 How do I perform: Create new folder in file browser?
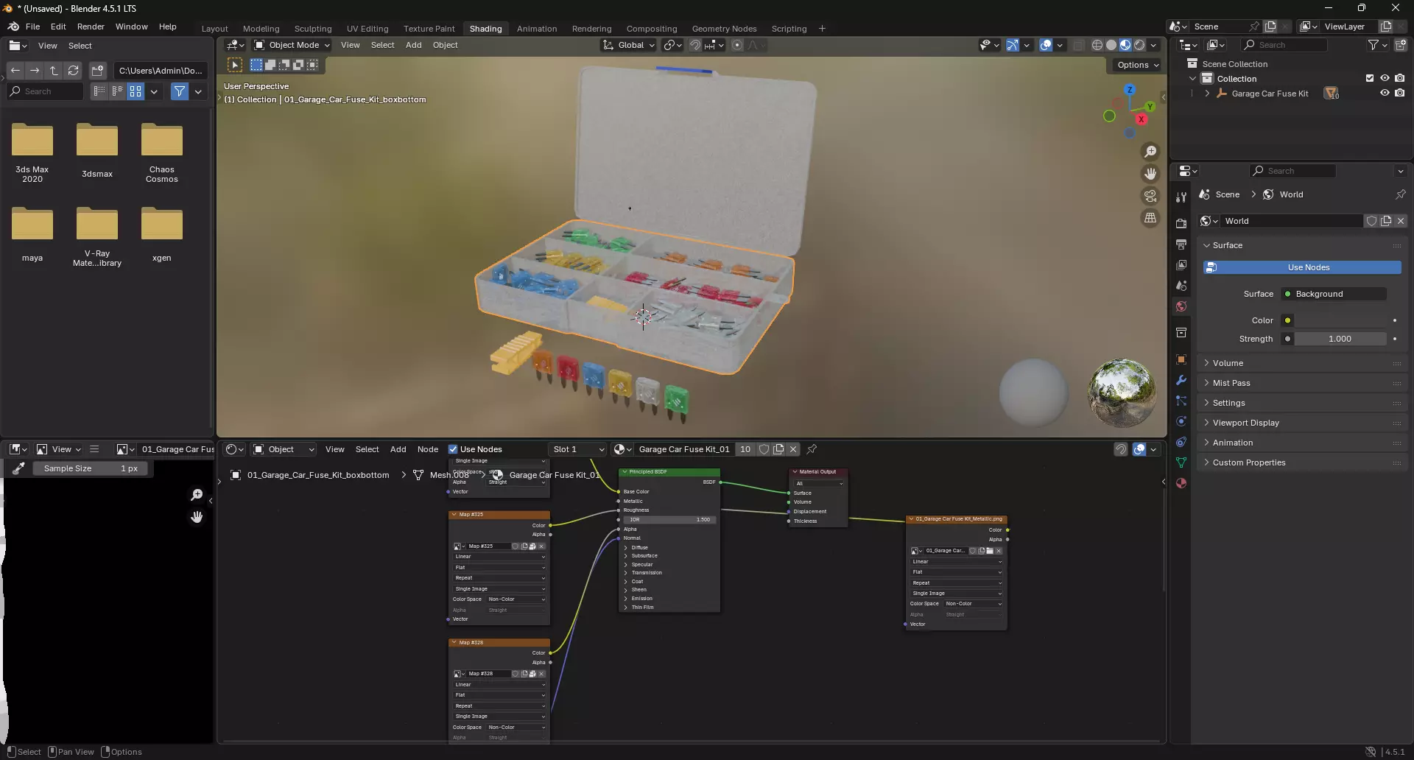(x=97, y=71)
